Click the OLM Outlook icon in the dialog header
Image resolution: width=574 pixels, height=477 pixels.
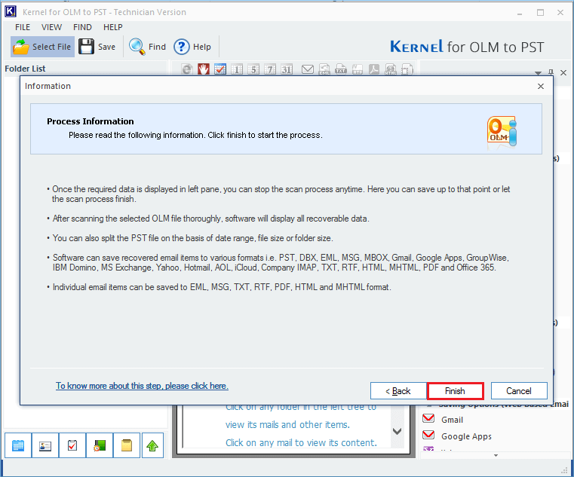click(502, 133)
